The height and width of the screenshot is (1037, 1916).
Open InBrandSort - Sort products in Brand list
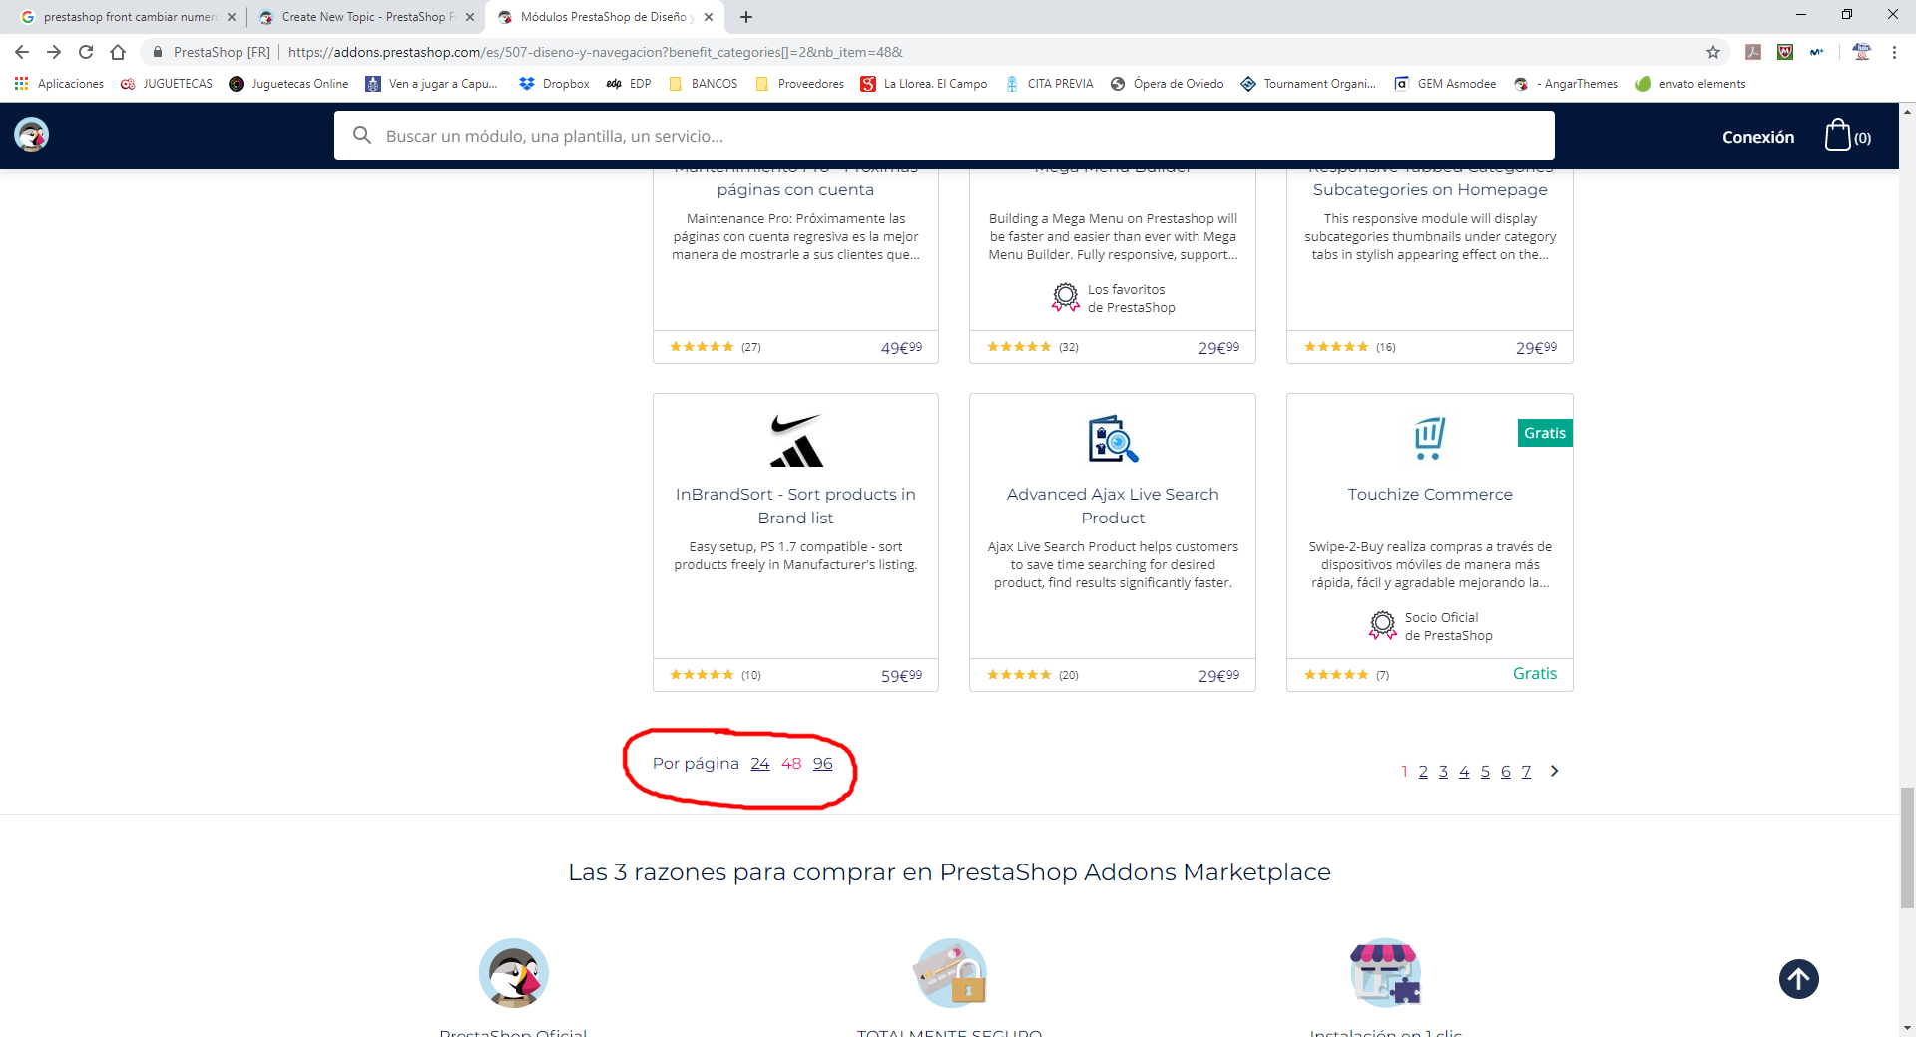point(795,506)
